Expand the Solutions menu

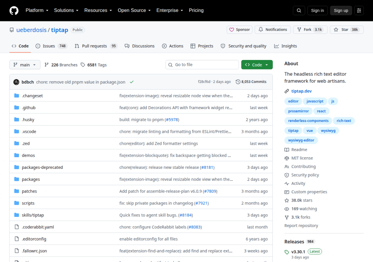point(66,11)
